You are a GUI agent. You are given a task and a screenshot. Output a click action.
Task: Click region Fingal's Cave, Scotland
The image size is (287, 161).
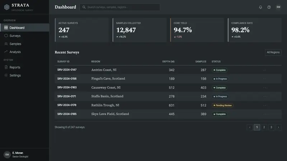click(108, 79)
